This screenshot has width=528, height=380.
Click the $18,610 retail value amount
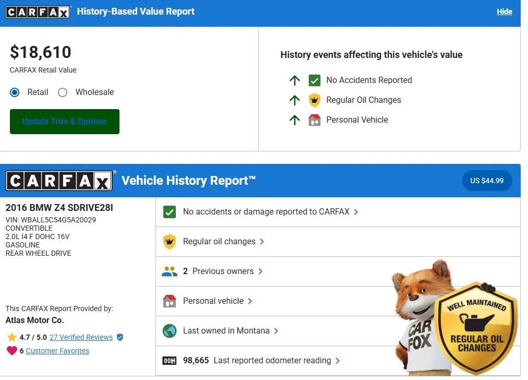(x=40, y=52)
